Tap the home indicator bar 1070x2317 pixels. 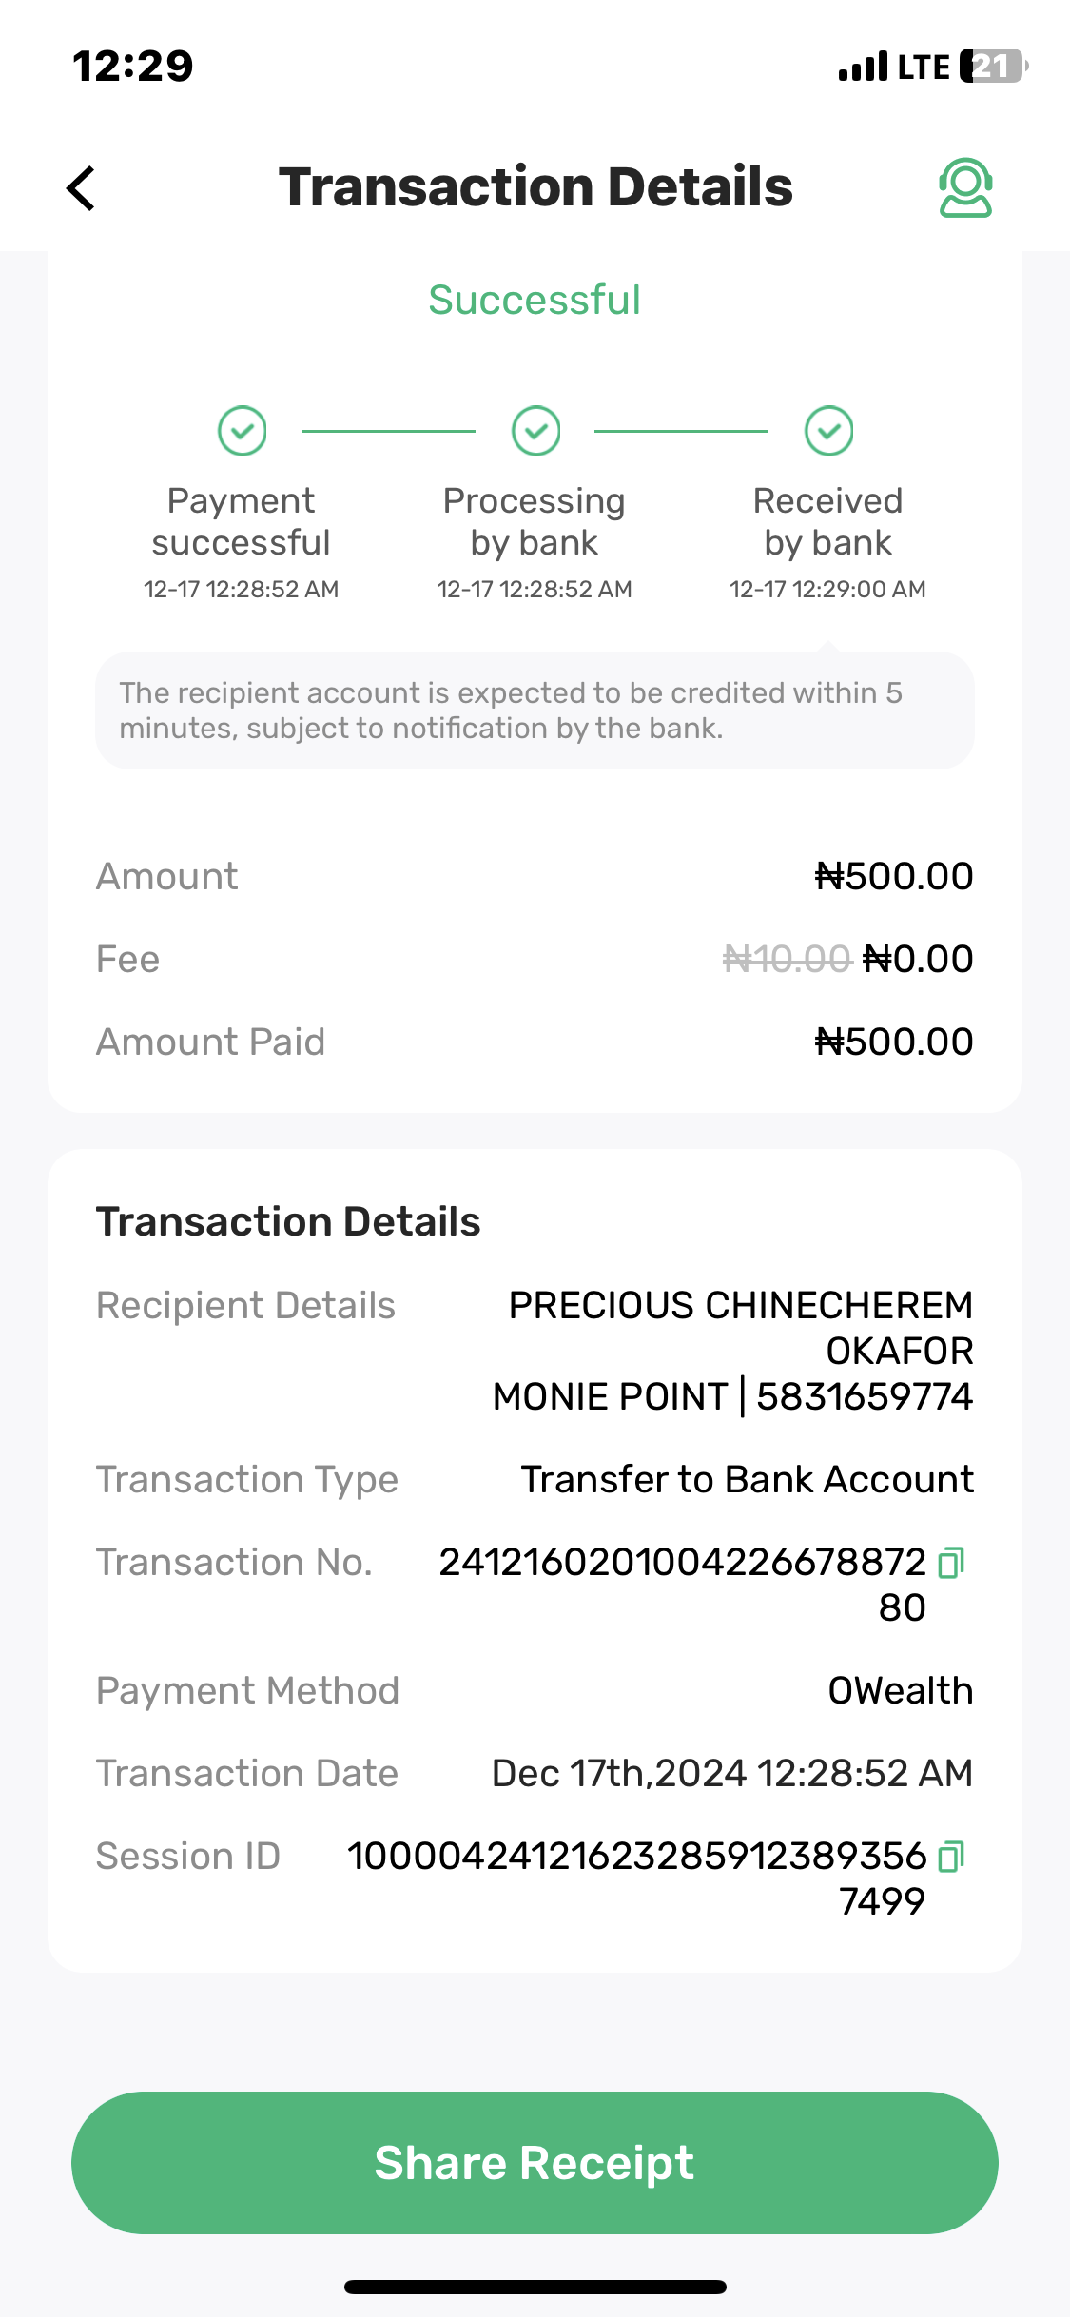[x=535, y=2287]
